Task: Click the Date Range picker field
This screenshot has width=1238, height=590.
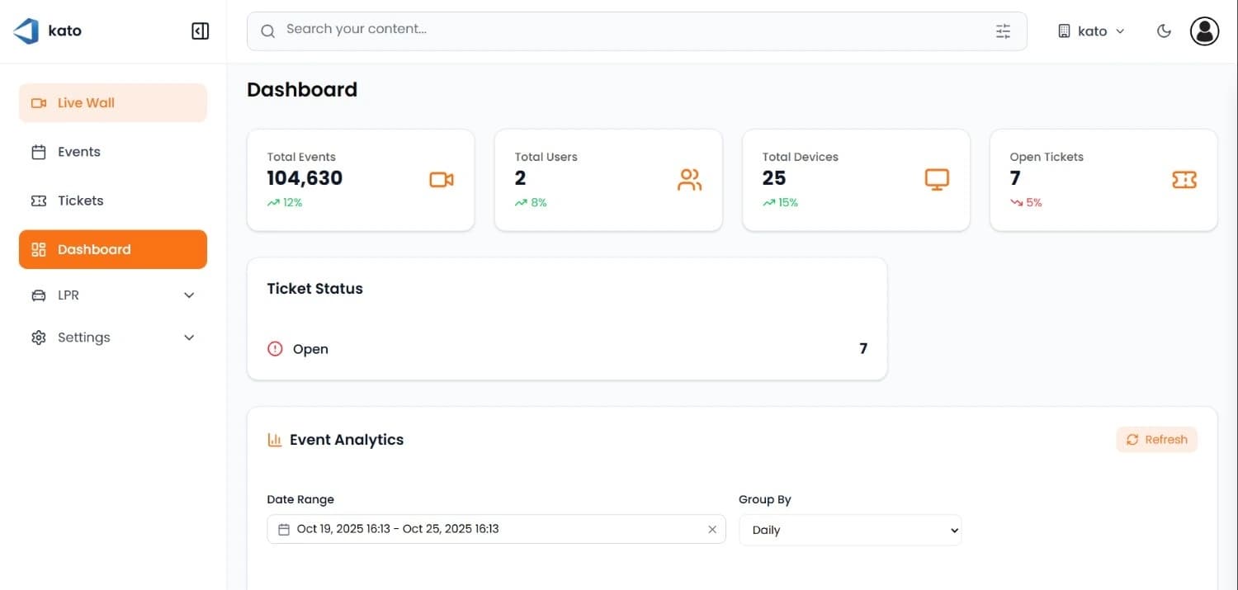Action: click(487, 530)
